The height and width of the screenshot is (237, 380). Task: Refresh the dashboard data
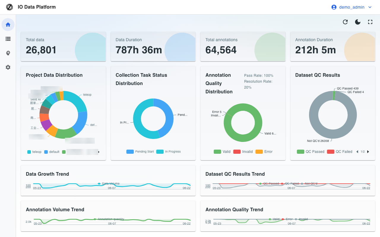pos(345,22)
